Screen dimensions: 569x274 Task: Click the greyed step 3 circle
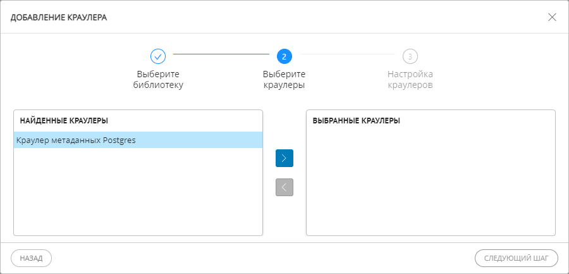pyautogui.click(x=410, y=56)
